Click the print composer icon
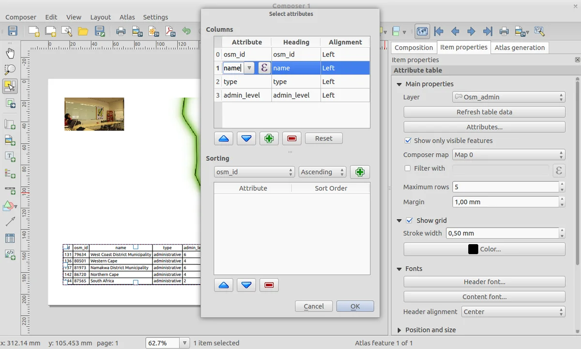The width and height of the screenshot is (581, 349). coord(121,32)
